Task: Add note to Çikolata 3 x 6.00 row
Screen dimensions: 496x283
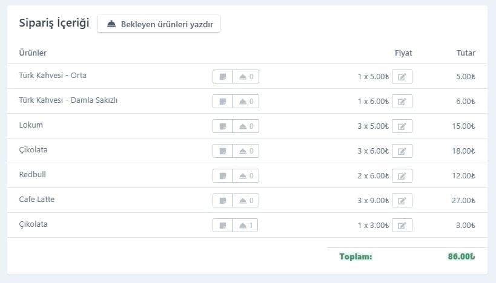Action: coord(223,151)
